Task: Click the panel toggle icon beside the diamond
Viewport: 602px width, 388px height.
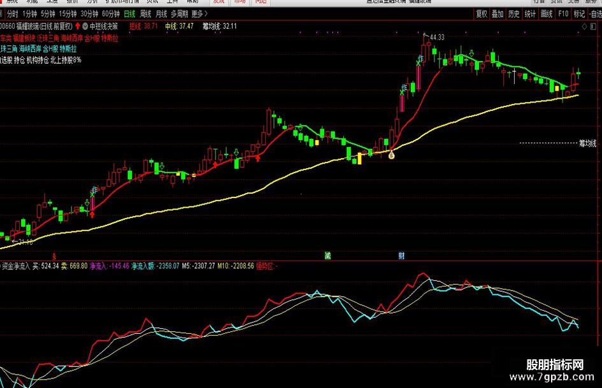Action: click(x=594, y=27)
